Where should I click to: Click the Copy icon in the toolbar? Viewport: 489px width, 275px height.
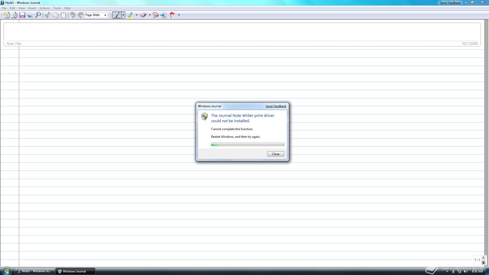56,15
